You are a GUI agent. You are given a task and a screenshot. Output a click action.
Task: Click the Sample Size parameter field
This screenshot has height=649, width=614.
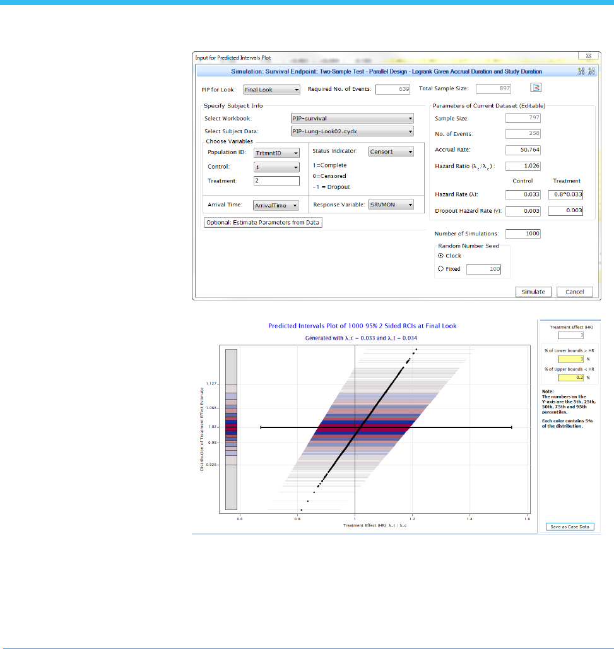pos(523,117)
